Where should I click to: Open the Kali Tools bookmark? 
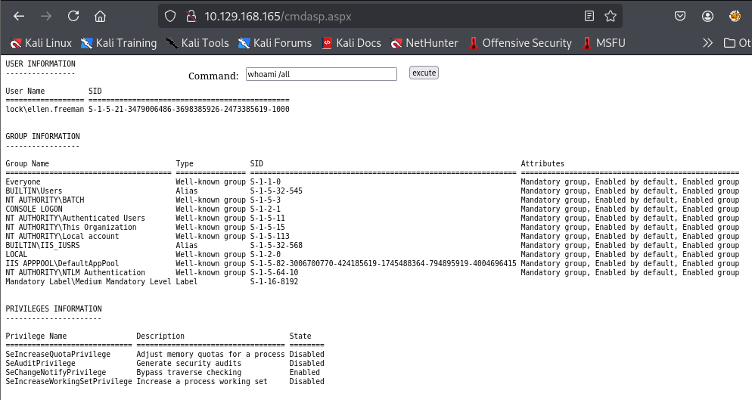click(x=197, y=43)
